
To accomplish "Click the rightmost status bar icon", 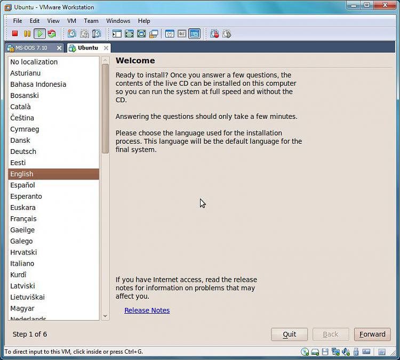I will click(x=382, y=352).
